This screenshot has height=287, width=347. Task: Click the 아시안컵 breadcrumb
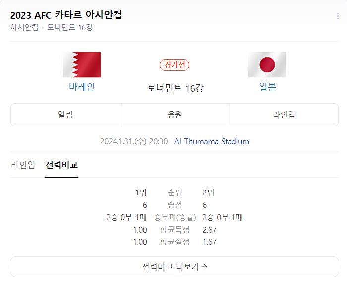(x=24, y=27)
